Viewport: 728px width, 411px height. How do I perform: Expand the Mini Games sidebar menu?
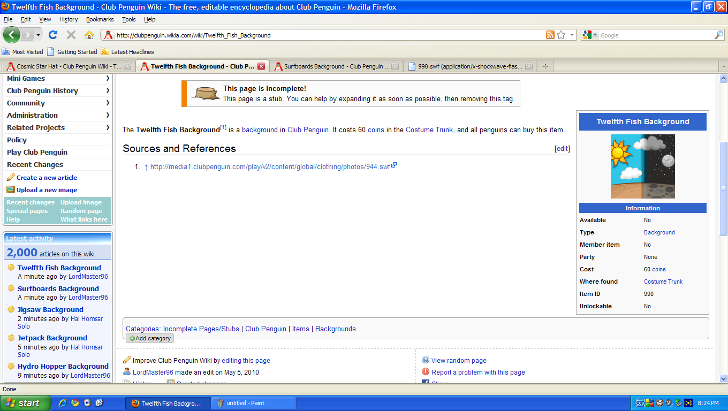pos(58,78)
